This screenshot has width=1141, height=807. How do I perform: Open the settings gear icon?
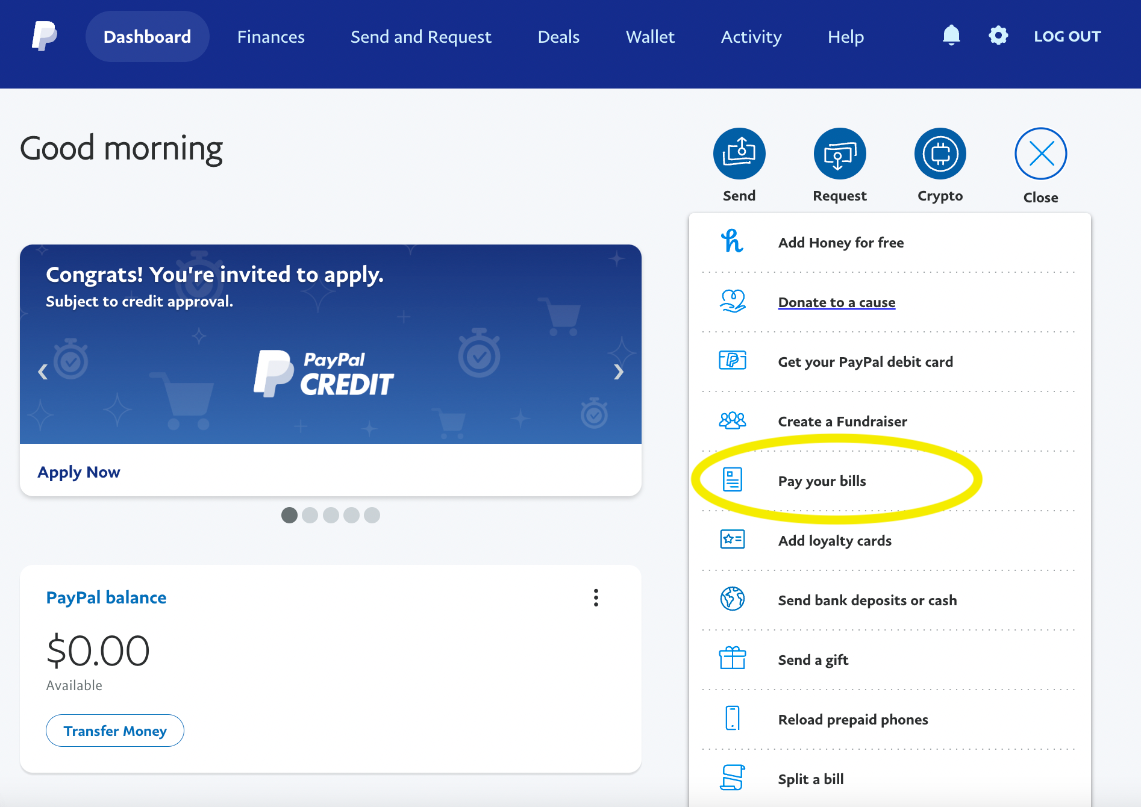point(998,36)
